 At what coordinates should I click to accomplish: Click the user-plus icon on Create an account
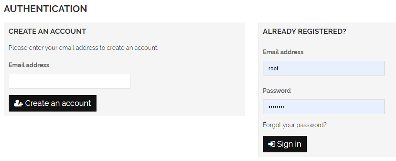pyautogui.click(x=18, y=103)
